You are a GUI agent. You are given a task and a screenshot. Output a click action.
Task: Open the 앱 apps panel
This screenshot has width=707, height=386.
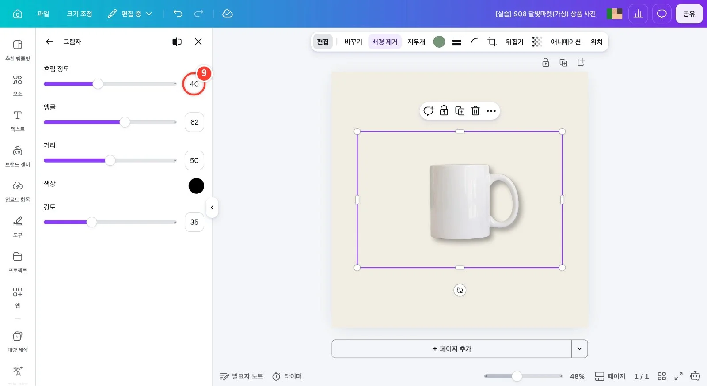coord(18,298)
